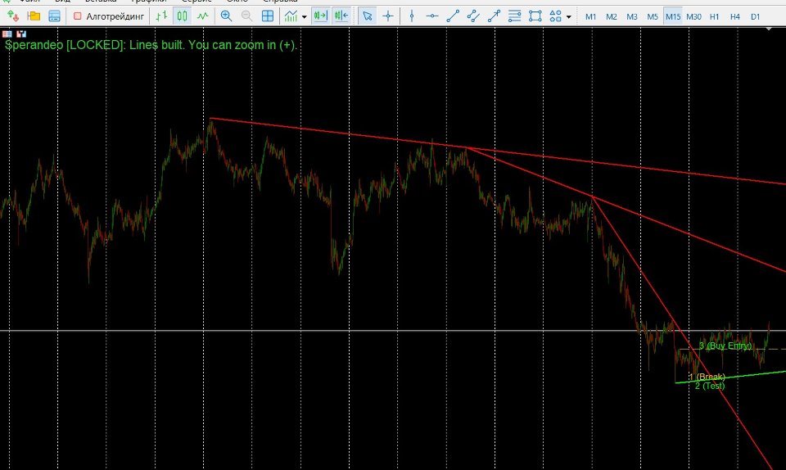Switch timeframe to H1
Viewport: 786px width, 470px height.
[x=714, y=16]
